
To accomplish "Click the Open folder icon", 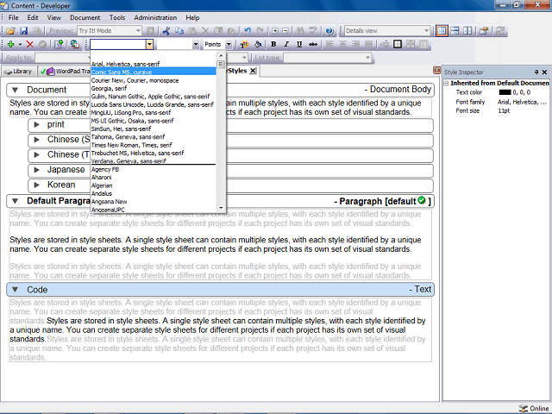I will [x=10, y=31].
